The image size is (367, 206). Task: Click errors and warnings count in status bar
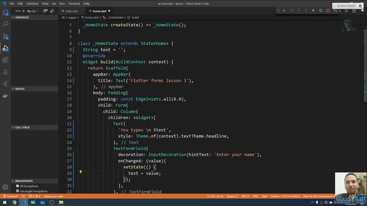[x=34, y=196]
